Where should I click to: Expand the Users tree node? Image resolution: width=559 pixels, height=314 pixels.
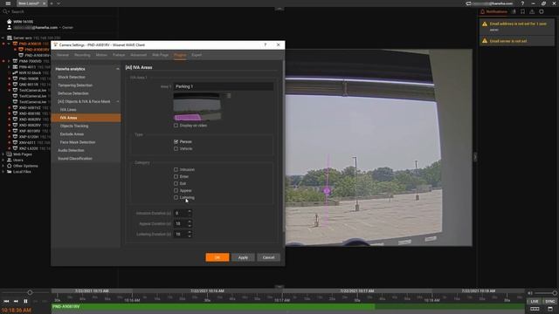[x=3, y=160]
